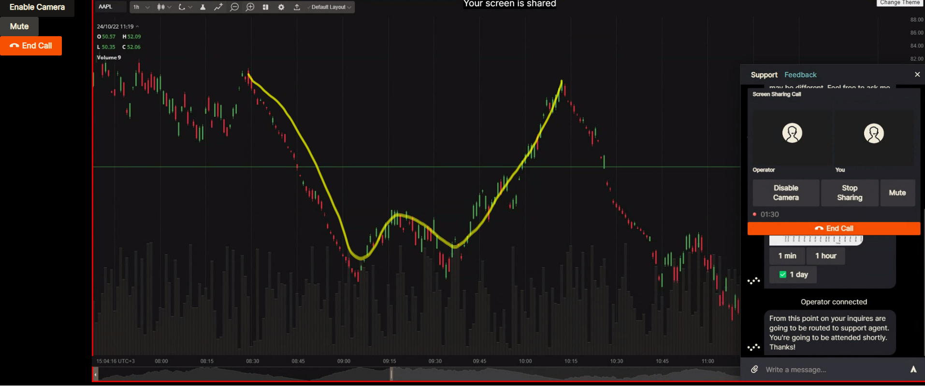Click bot avatar beside routed message
The width and height of the screenshot is (925, 386).
[753, 347]
